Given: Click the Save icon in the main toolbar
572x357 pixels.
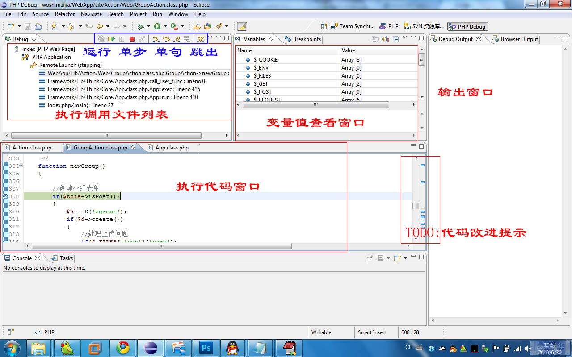Looking at the screenshot, I should 28,26.
